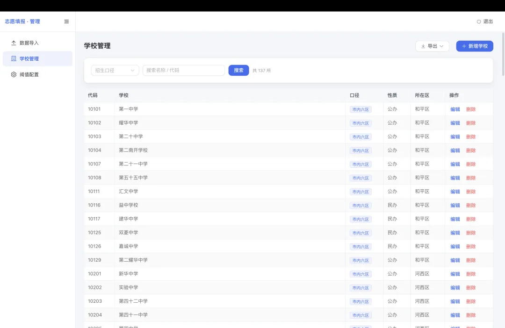Delete the 双菱中学 row
The height and width of the screenshot is (328, 505).
(x=471, y=233)
